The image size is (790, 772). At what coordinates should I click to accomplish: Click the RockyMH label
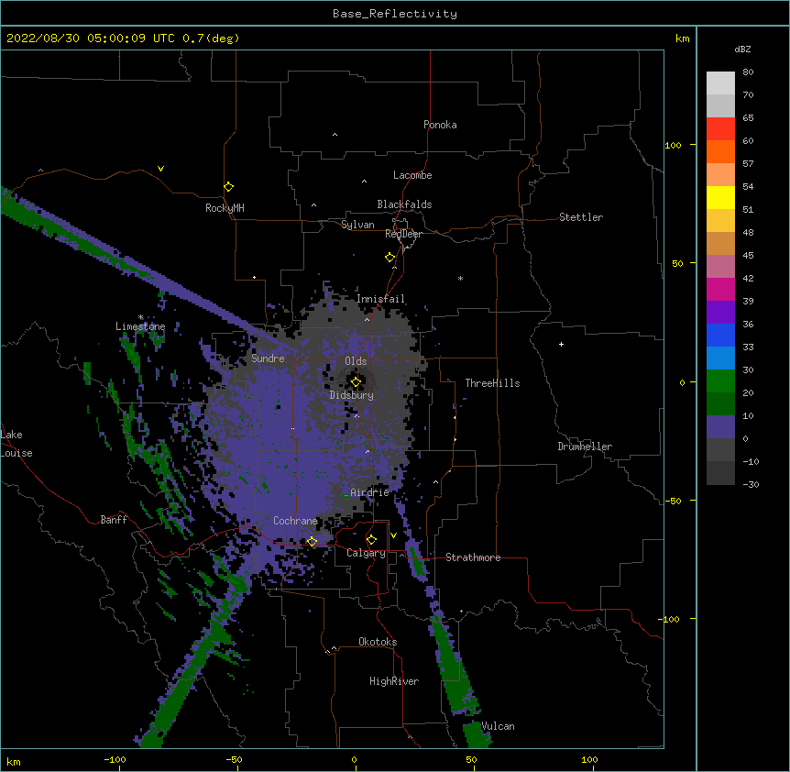coord(225,208)
